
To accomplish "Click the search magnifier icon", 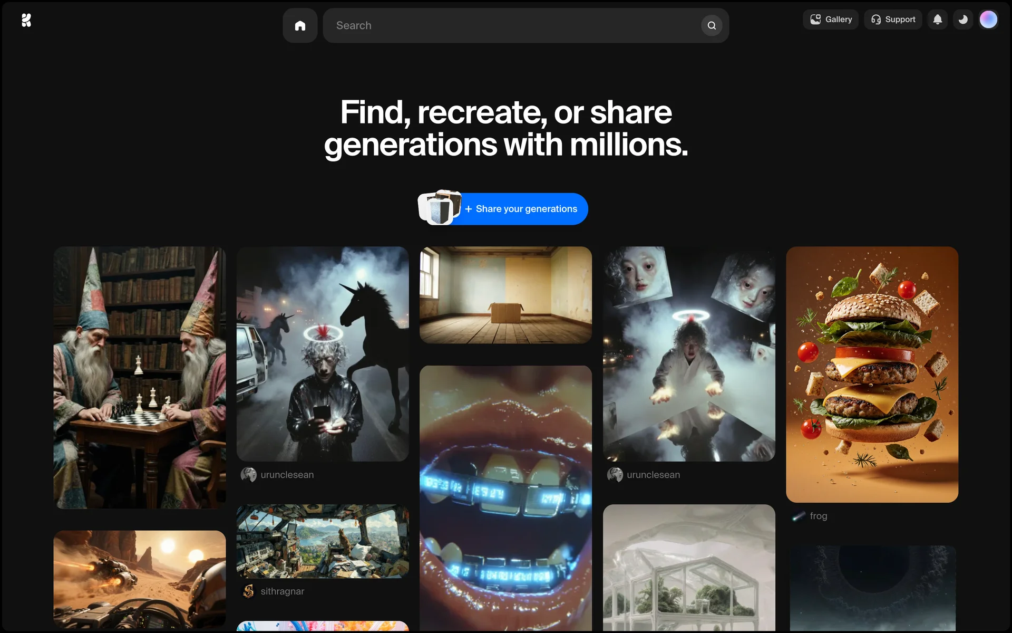I will coord(712,25).
